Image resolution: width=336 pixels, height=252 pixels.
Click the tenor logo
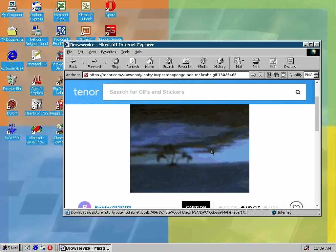coord(86,92)
